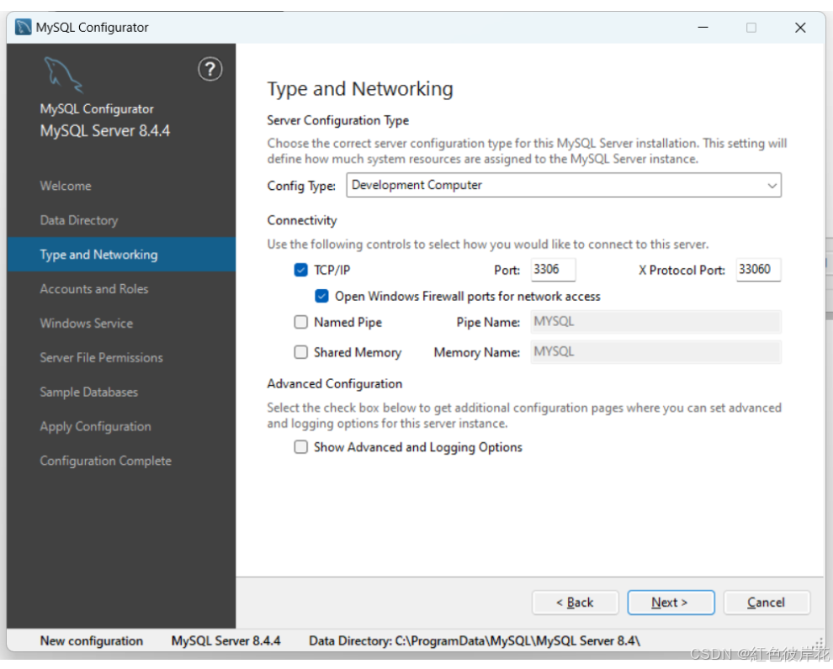The image size is (833, 669).
Task: Click the Next button
Action: click(671, 603)
